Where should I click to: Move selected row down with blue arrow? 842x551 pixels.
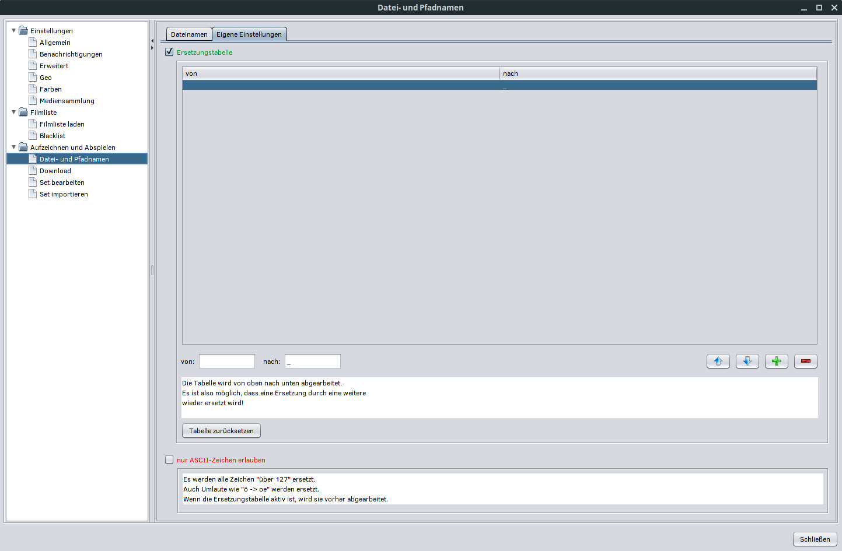pos(747,362)
